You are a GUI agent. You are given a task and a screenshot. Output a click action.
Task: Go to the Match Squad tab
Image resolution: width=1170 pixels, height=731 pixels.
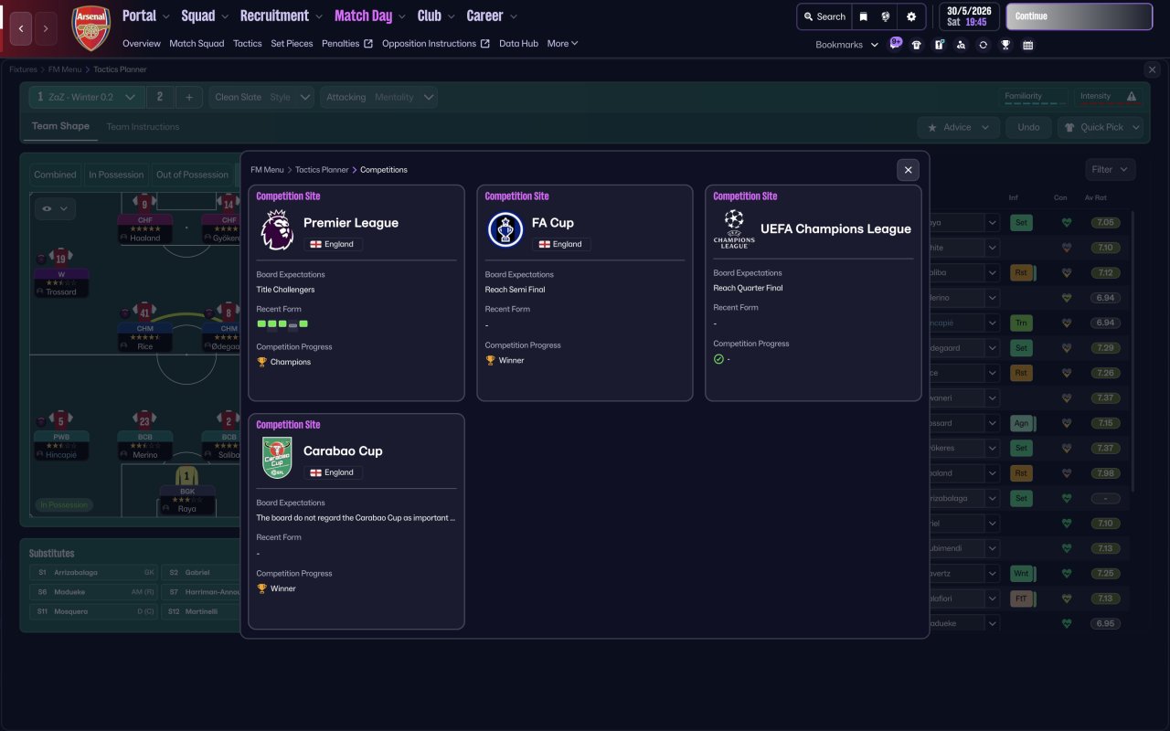[x=197, y=44]
